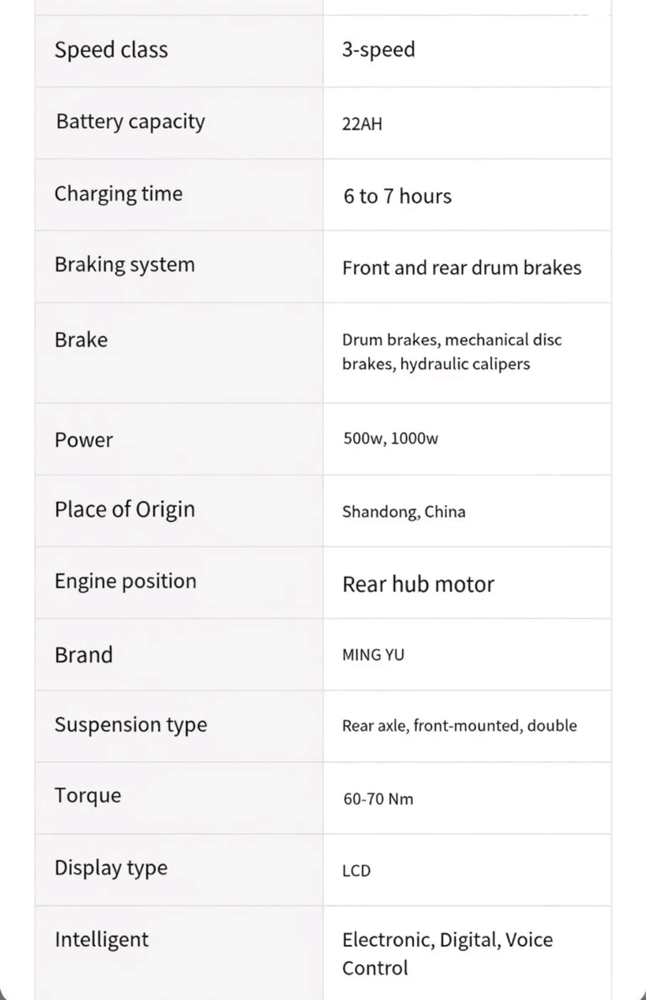646x1000 pixels.
Task: Click the hydraulic calipers brake description
Action: pyautogui.click(x=452, y=352)
